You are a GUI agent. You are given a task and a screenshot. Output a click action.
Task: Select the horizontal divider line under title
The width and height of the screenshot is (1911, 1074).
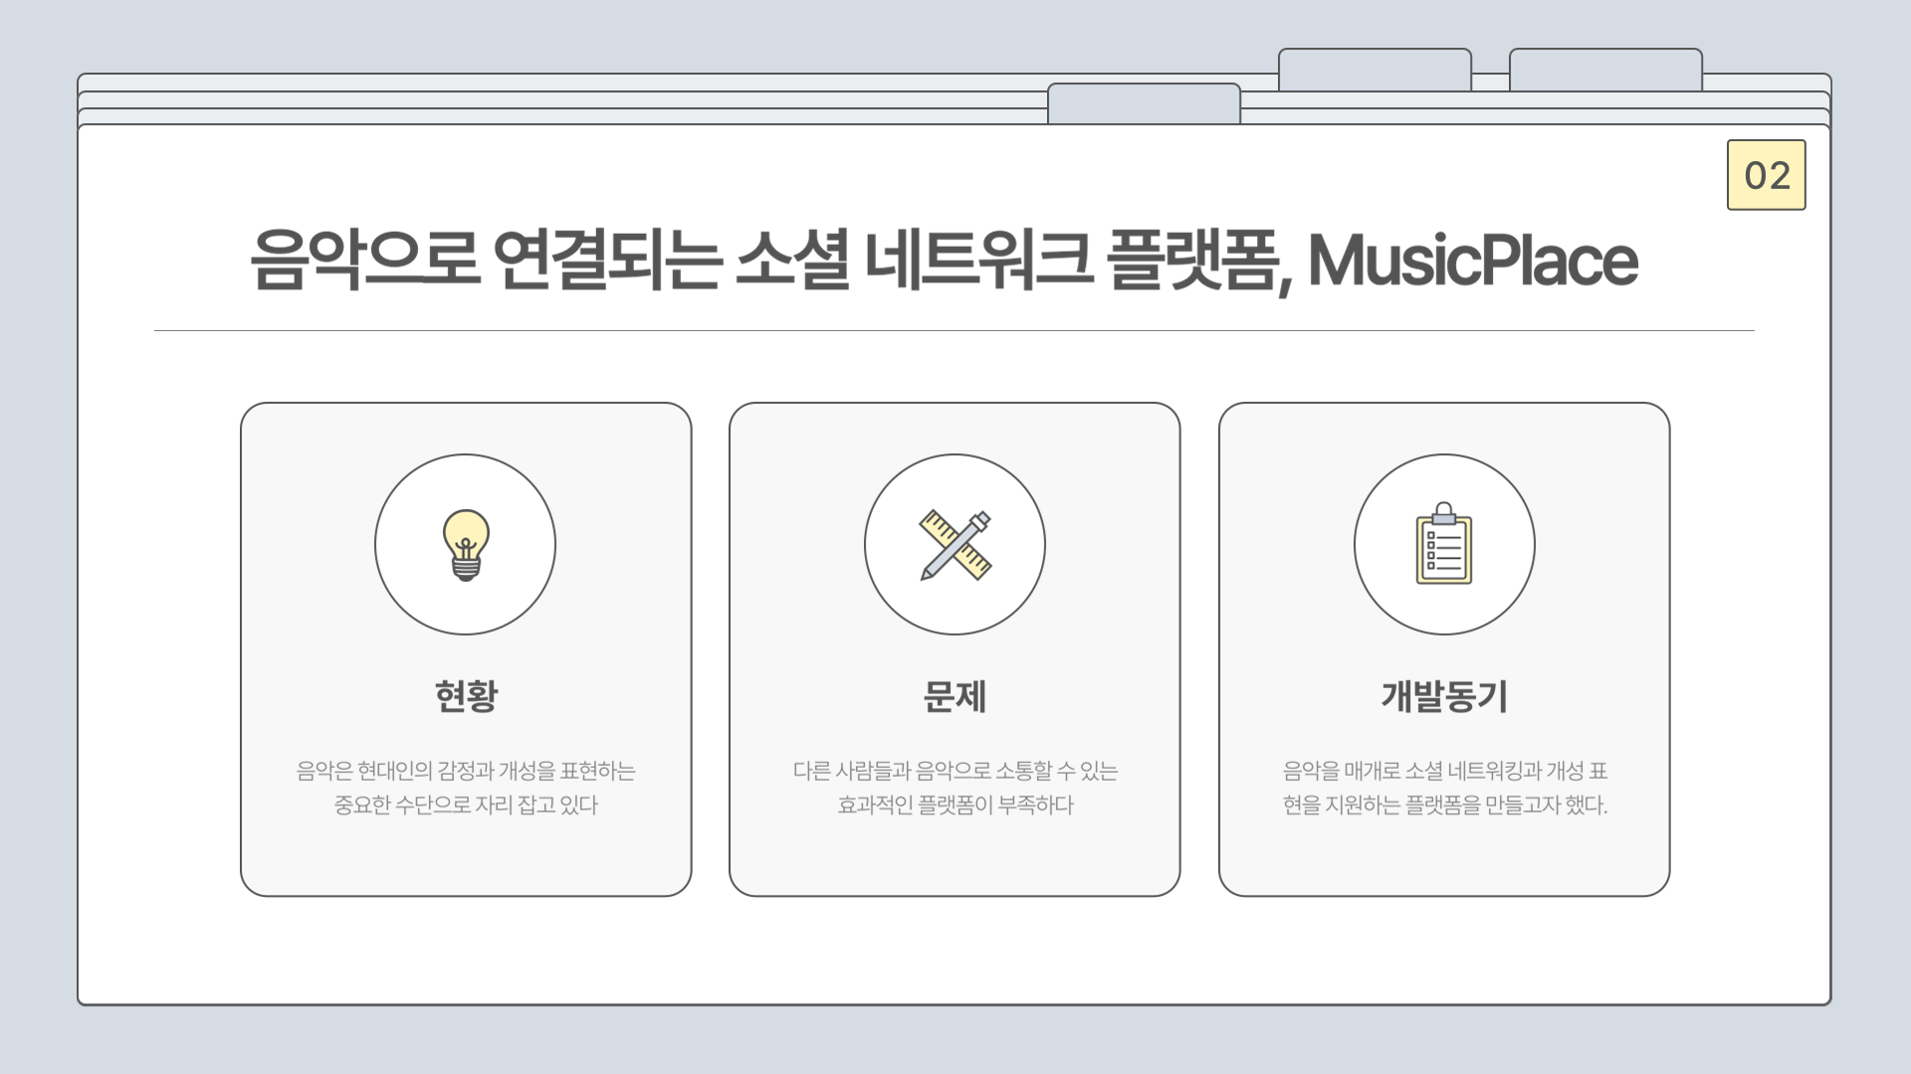click(x=954, y=330)
